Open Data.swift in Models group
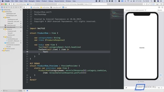Viewport: 164px width, 92px height. coord(10,23)
